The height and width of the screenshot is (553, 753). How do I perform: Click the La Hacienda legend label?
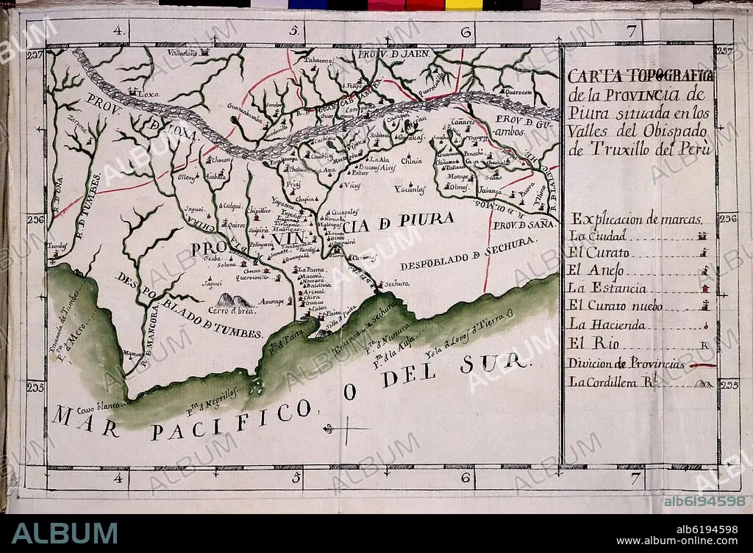click(x=607, y=325)
